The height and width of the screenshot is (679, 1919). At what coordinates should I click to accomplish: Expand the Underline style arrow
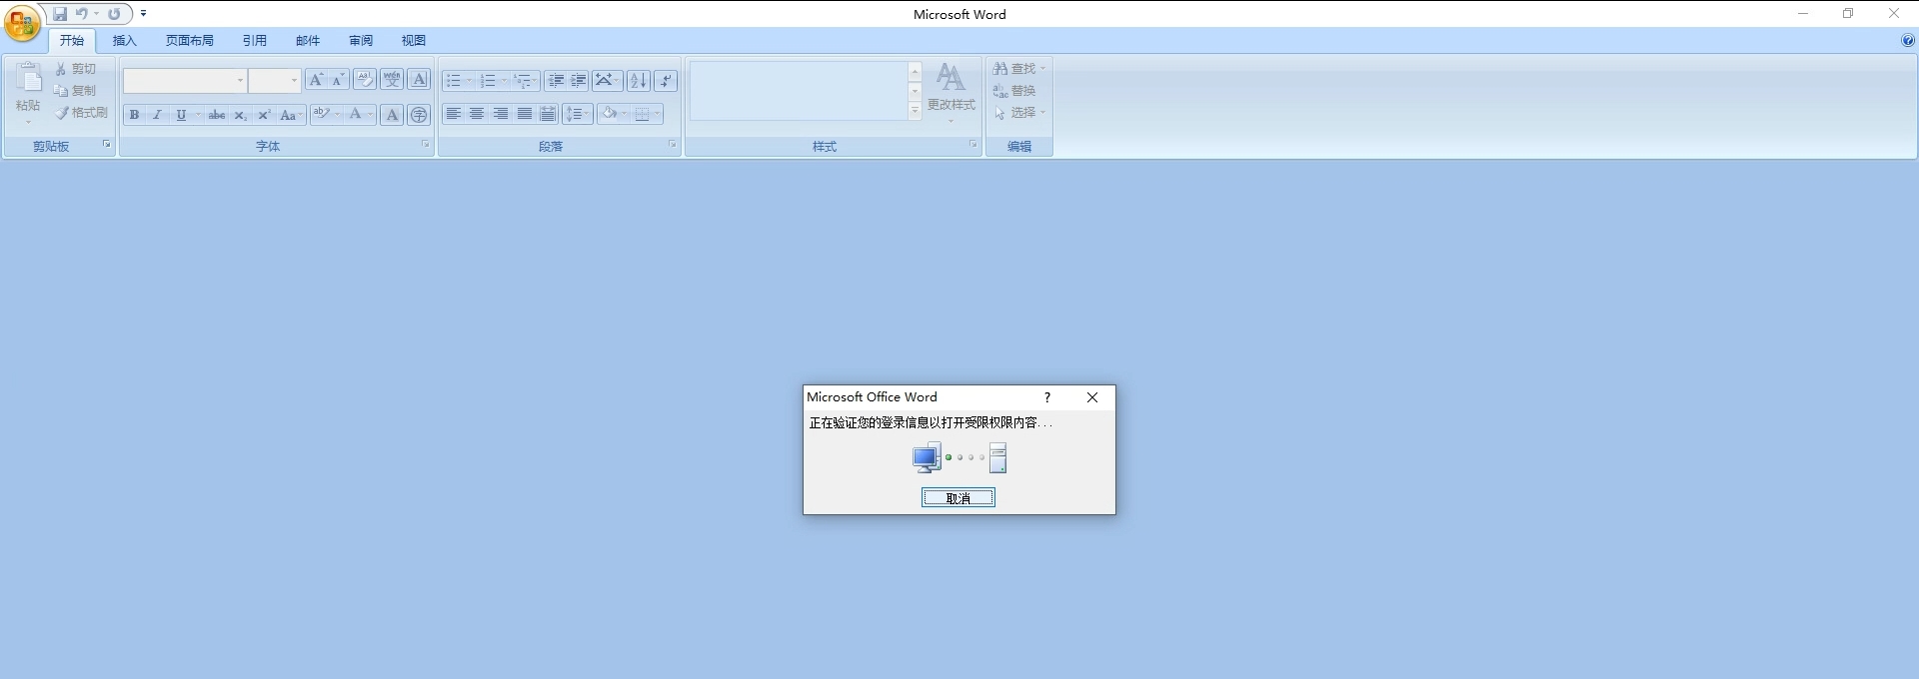pyautogui.click(x=198, y=115)
